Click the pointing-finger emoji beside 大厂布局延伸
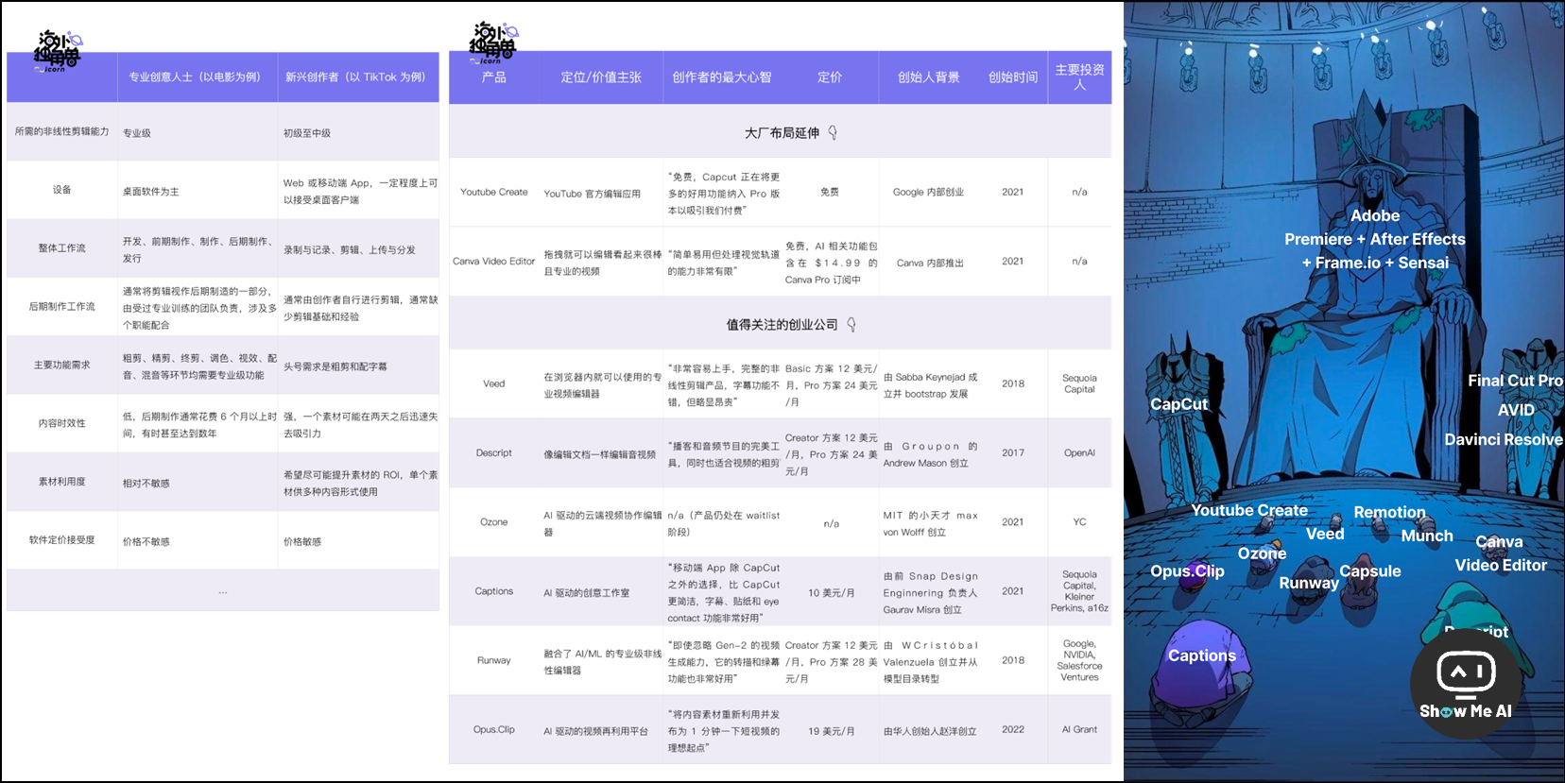Image resolution: width=1565 pixels, height=783 pixels. tap(833, 132)
